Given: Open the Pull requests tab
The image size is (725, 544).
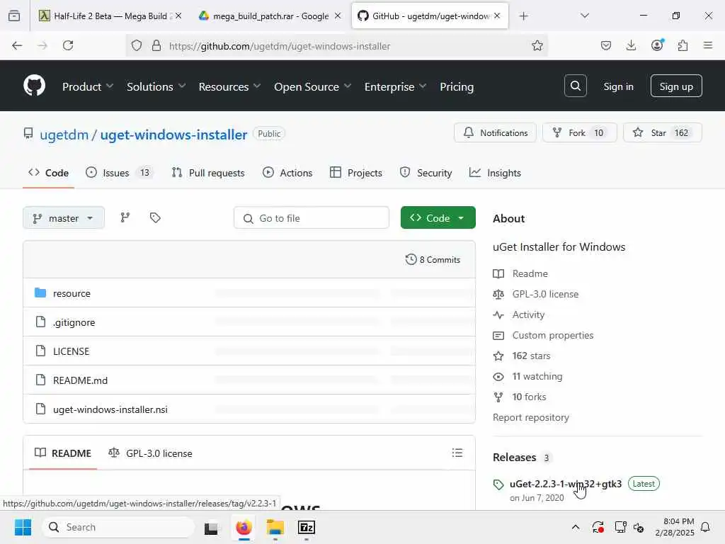Looking at the screenshot, I should [208, 173].
